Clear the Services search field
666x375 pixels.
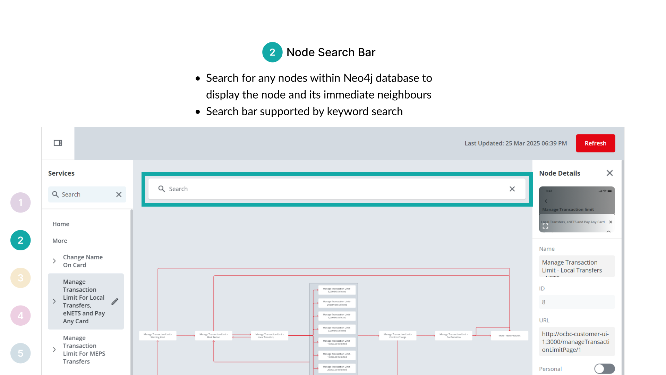[119, 194]
